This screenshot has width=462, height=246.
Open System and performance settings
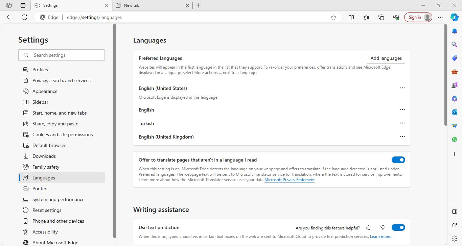point(62,199)
